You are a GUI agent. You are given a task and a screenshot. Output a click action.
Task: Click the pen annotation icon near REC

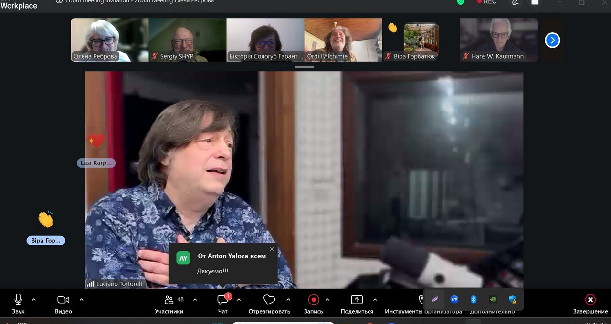[516, 2]
